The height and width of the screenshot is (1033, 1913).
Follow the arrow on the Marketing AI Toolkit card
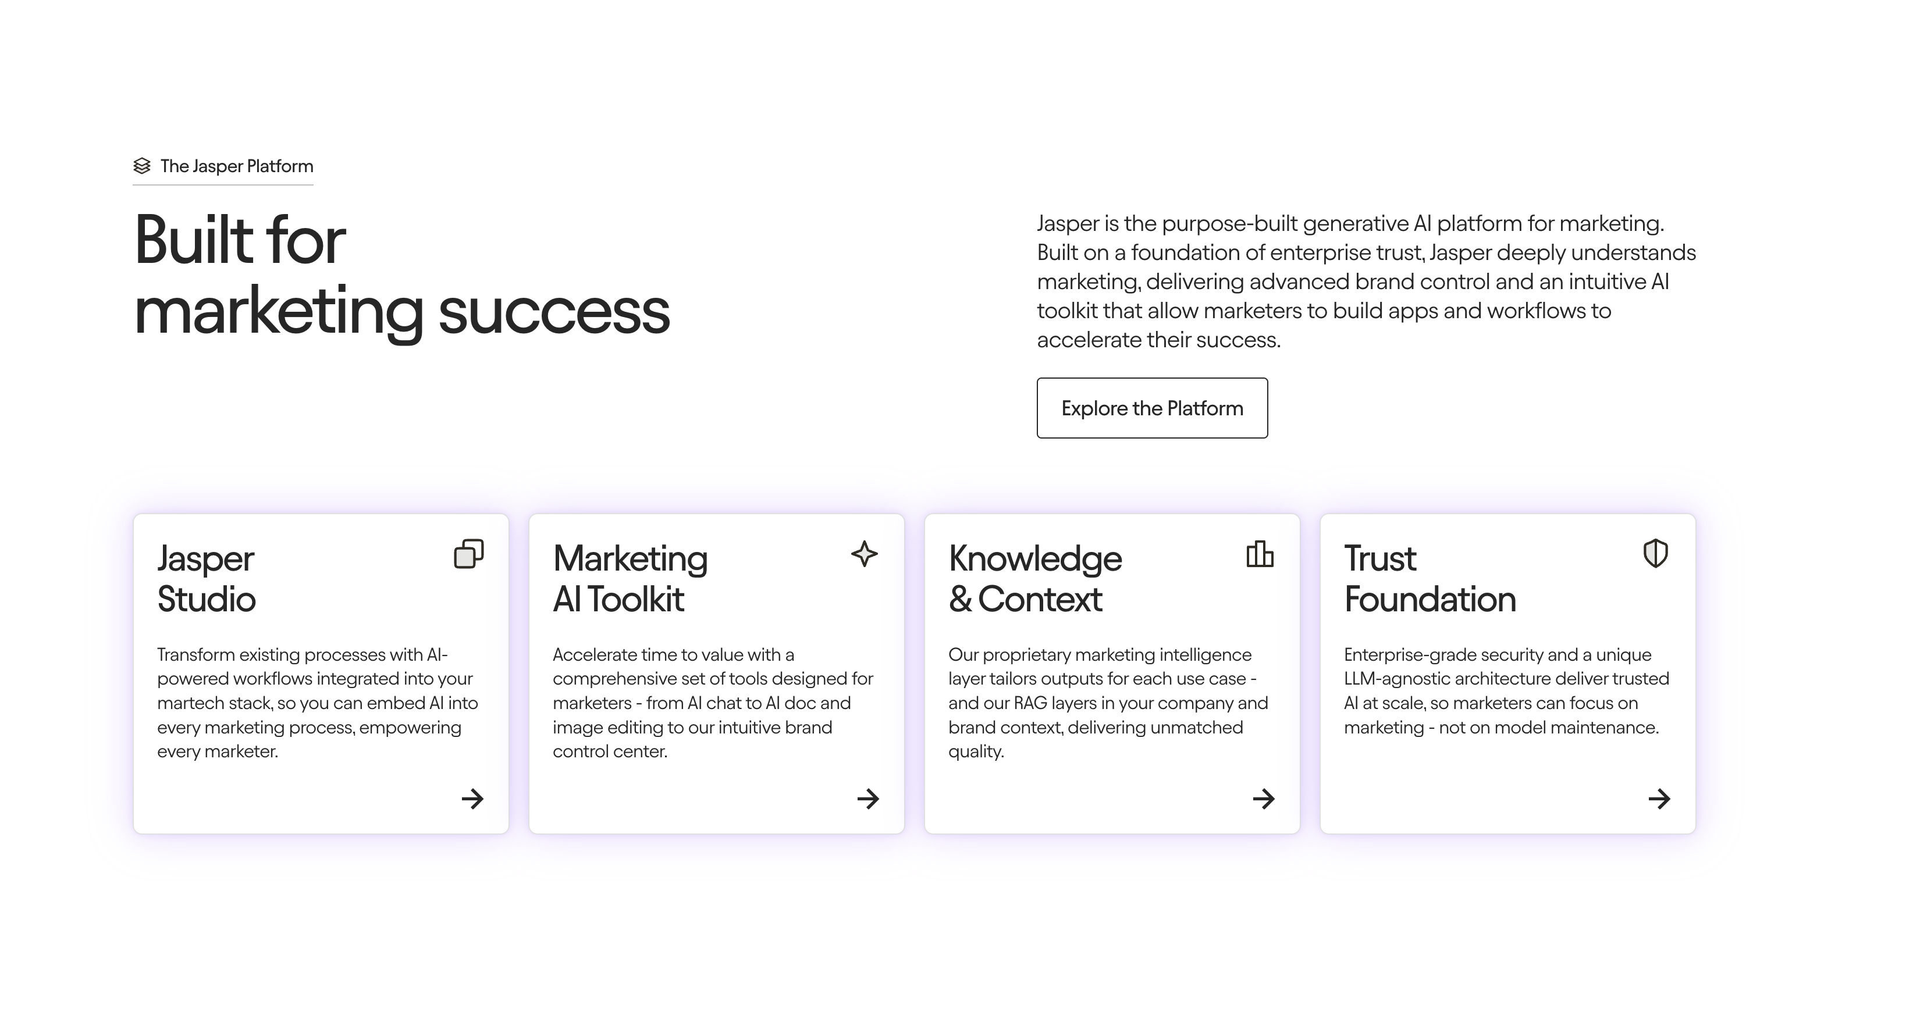click(868, 799)
